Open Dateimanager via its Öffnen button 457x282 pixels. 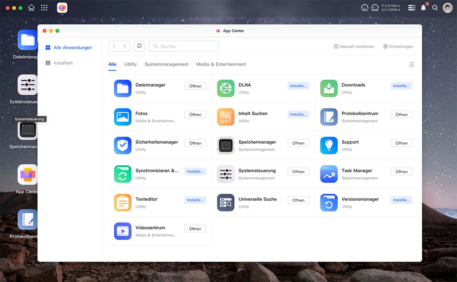195,86
